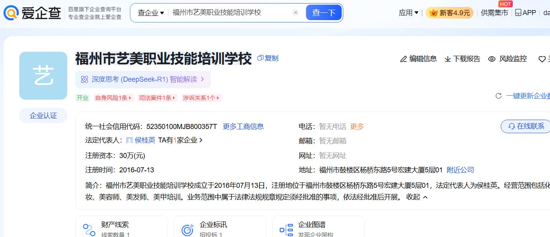Screen dimensions: 550x237
Task: Click the 风险监控 eye icon
Action: coord(492,59)
